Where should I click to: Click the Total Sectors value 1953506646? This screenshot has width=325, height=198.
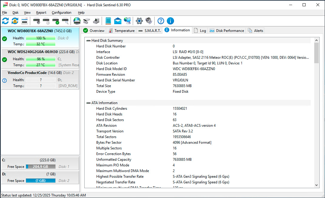182,137
